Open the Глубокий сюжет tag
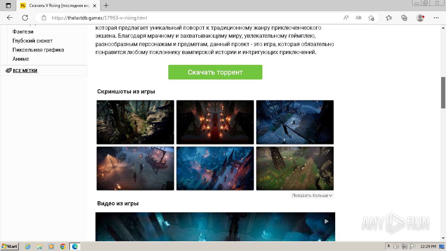The image size is (446, 251). pos(32,41)
